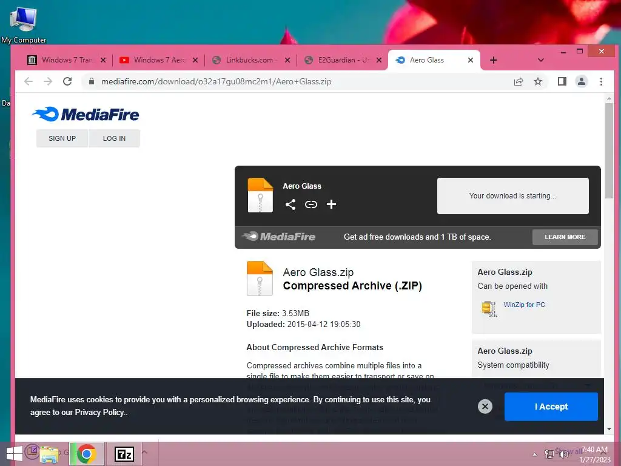Click the browser forward arrow
Viewport: 621px width, 466px height.
pyautogui.click(x=48, y=81)
